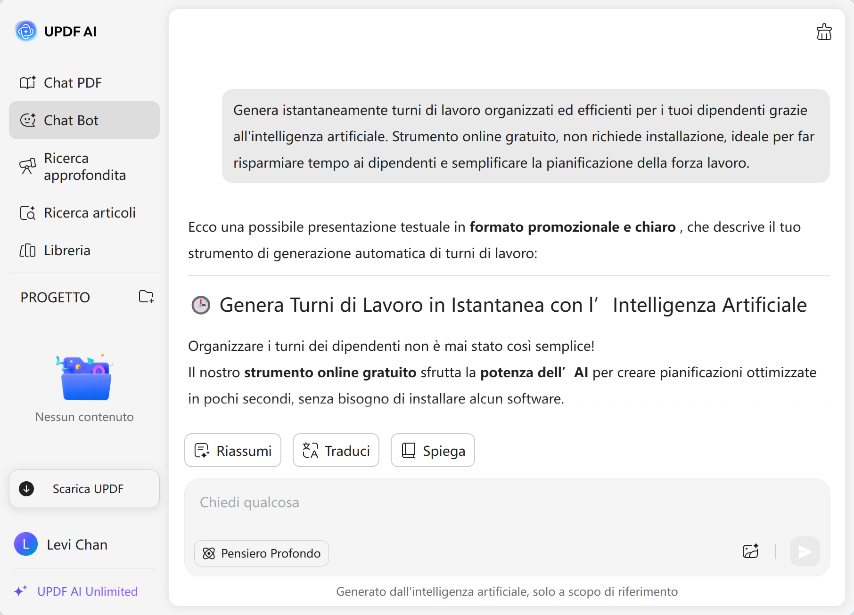Click the image upload icon
Screen dimensions: 854x615
[x=750, y=551]
